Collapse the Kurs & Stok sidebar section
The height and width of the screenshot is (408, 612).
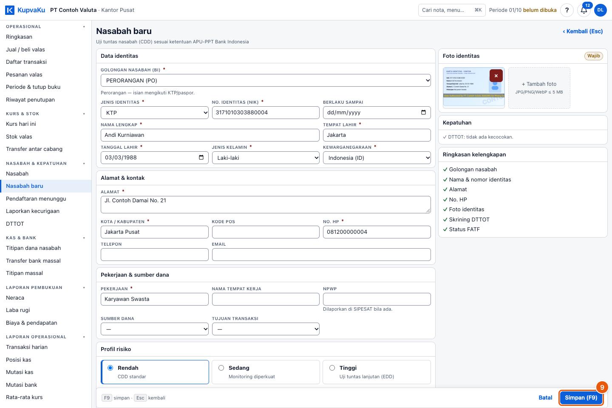click(45, 114)
